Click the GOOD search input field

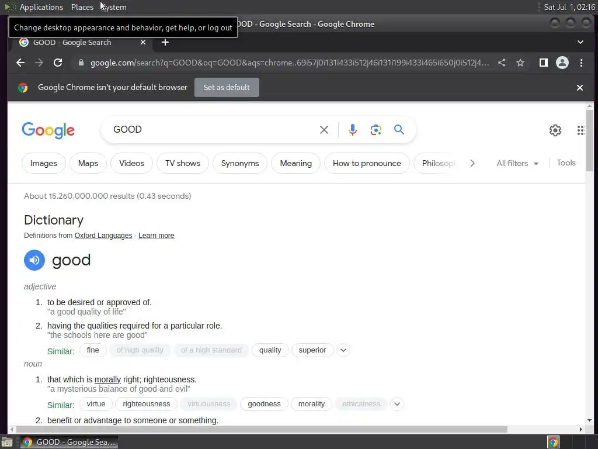coord(214,130)
